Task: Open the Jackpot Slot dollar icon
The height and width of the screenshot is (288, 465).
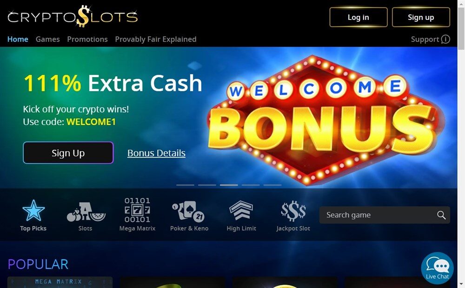Action: pyautogui.click(x=293, y=211)
